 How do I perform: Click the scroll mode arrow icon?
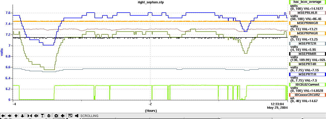[76, 116]
